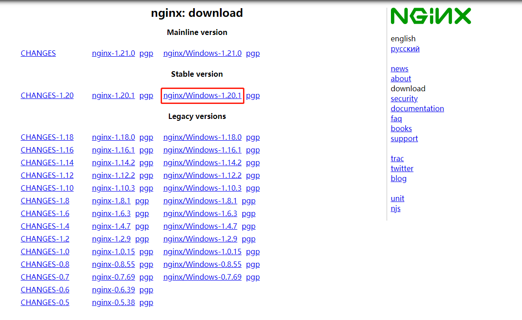Screen dimensions: 522x320
Task: Download nginx-1.0.15 source
Action: [x=113, y=251]
